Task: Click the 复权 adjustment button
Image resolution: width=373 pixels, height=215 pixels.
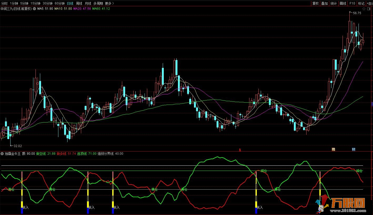Action: tap(315, 3)
